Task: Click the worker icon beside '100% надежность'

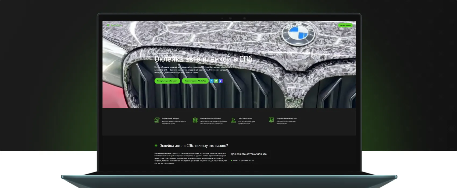Action: click(x=233, y=120)
